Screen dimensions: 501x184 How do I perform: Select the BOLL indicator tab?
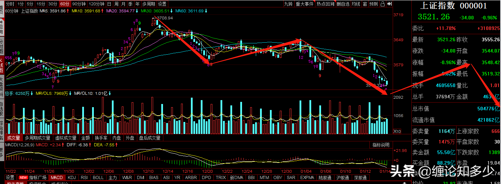(98, 178)
